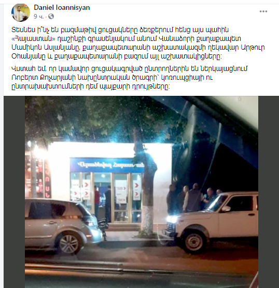Click the white Niva car in photo
279x288 pixels.
[212, 222]
